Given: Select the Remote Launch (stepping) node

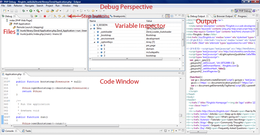Looking at the screenshot, I should tap(28, 27).
